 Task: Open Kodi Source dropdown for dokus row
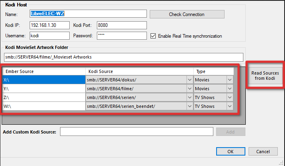pos(190,80)
